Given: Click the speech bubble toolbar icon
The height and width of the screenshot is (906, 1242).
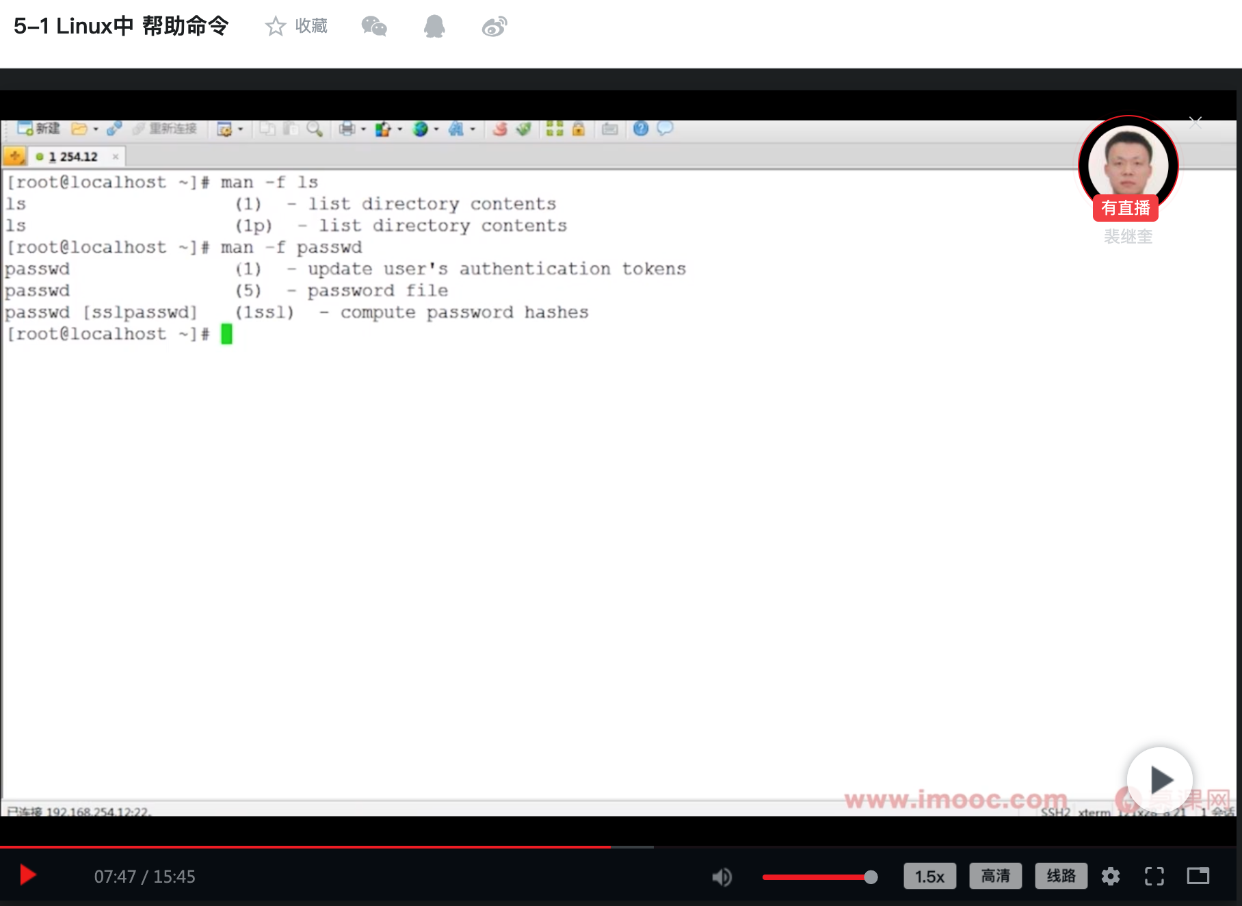Looking at the screenshot, I should 665,129.
